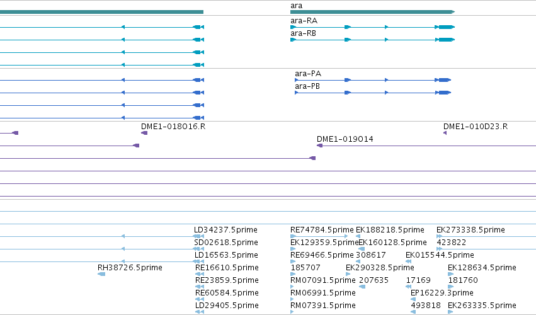Viewport: 536px width, 315px height.
Task: Select the RE16610.5prime EST label
Action: (x=227, y=268)
